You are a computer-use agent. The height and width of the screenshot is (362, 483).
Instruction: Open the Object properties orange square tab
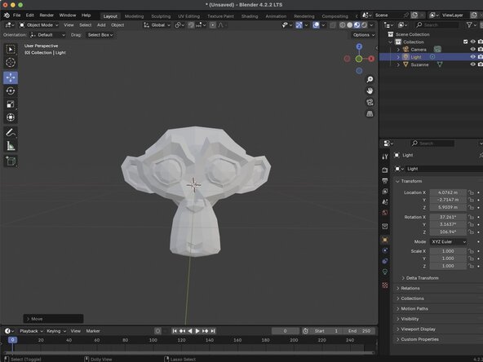click(385, 240)
